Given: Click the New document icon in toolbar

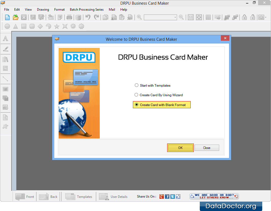Looking at the screenshot, I should 7,17.
